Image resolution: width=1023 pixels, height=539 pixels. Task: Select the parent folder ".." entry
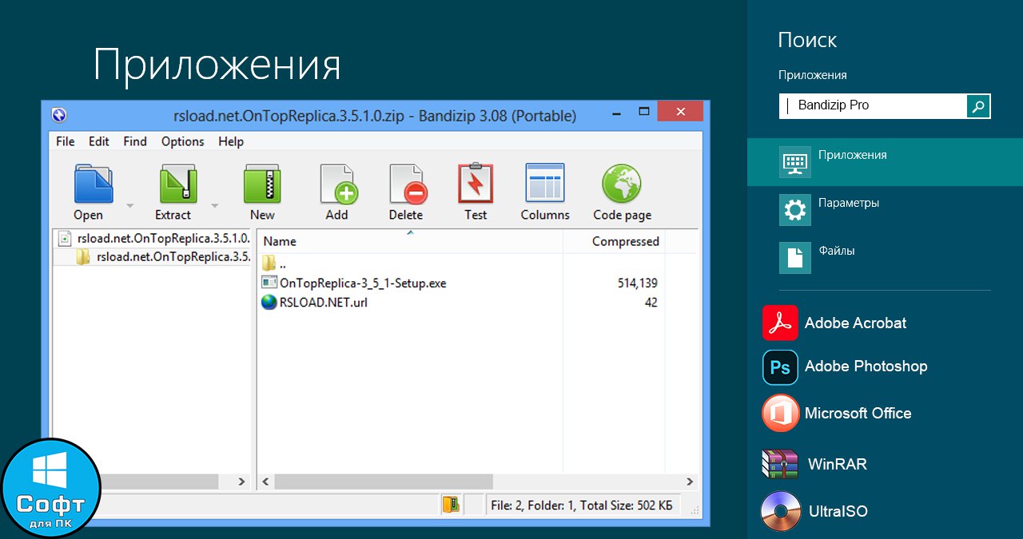(274, 264)
